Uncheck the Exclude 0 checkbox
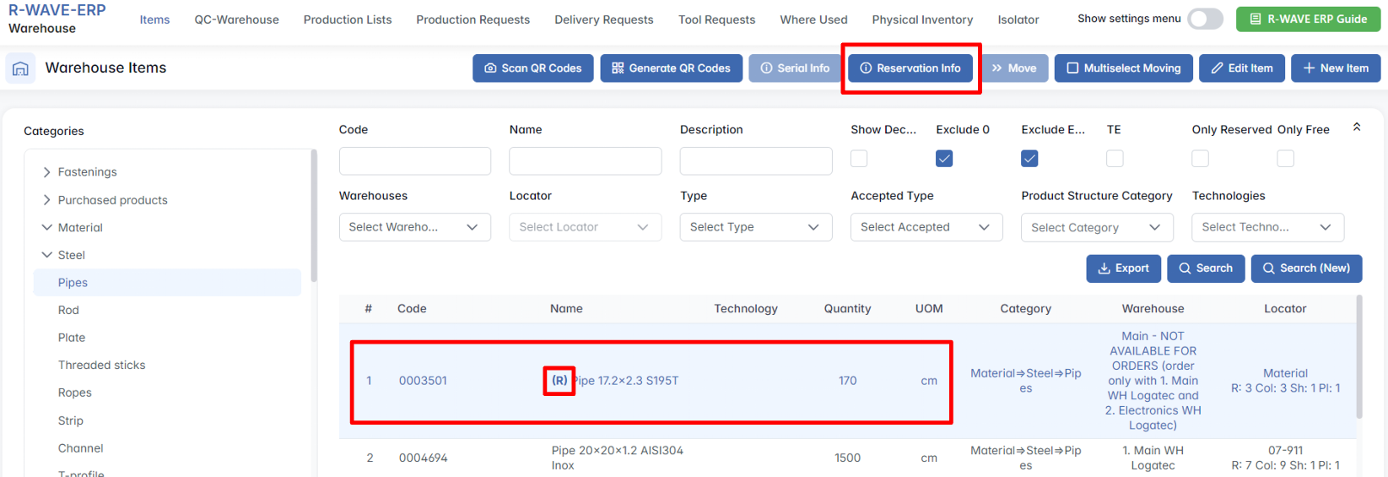Screen dimensions: 1388x477 [944, 159]
